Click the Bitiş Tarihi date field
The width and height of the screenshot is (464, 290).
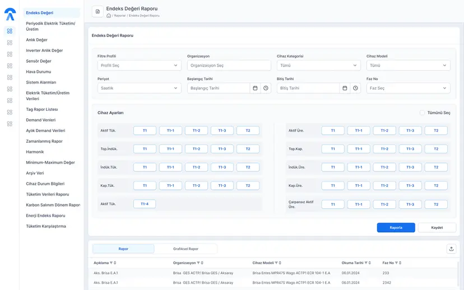tap(308, 88)
